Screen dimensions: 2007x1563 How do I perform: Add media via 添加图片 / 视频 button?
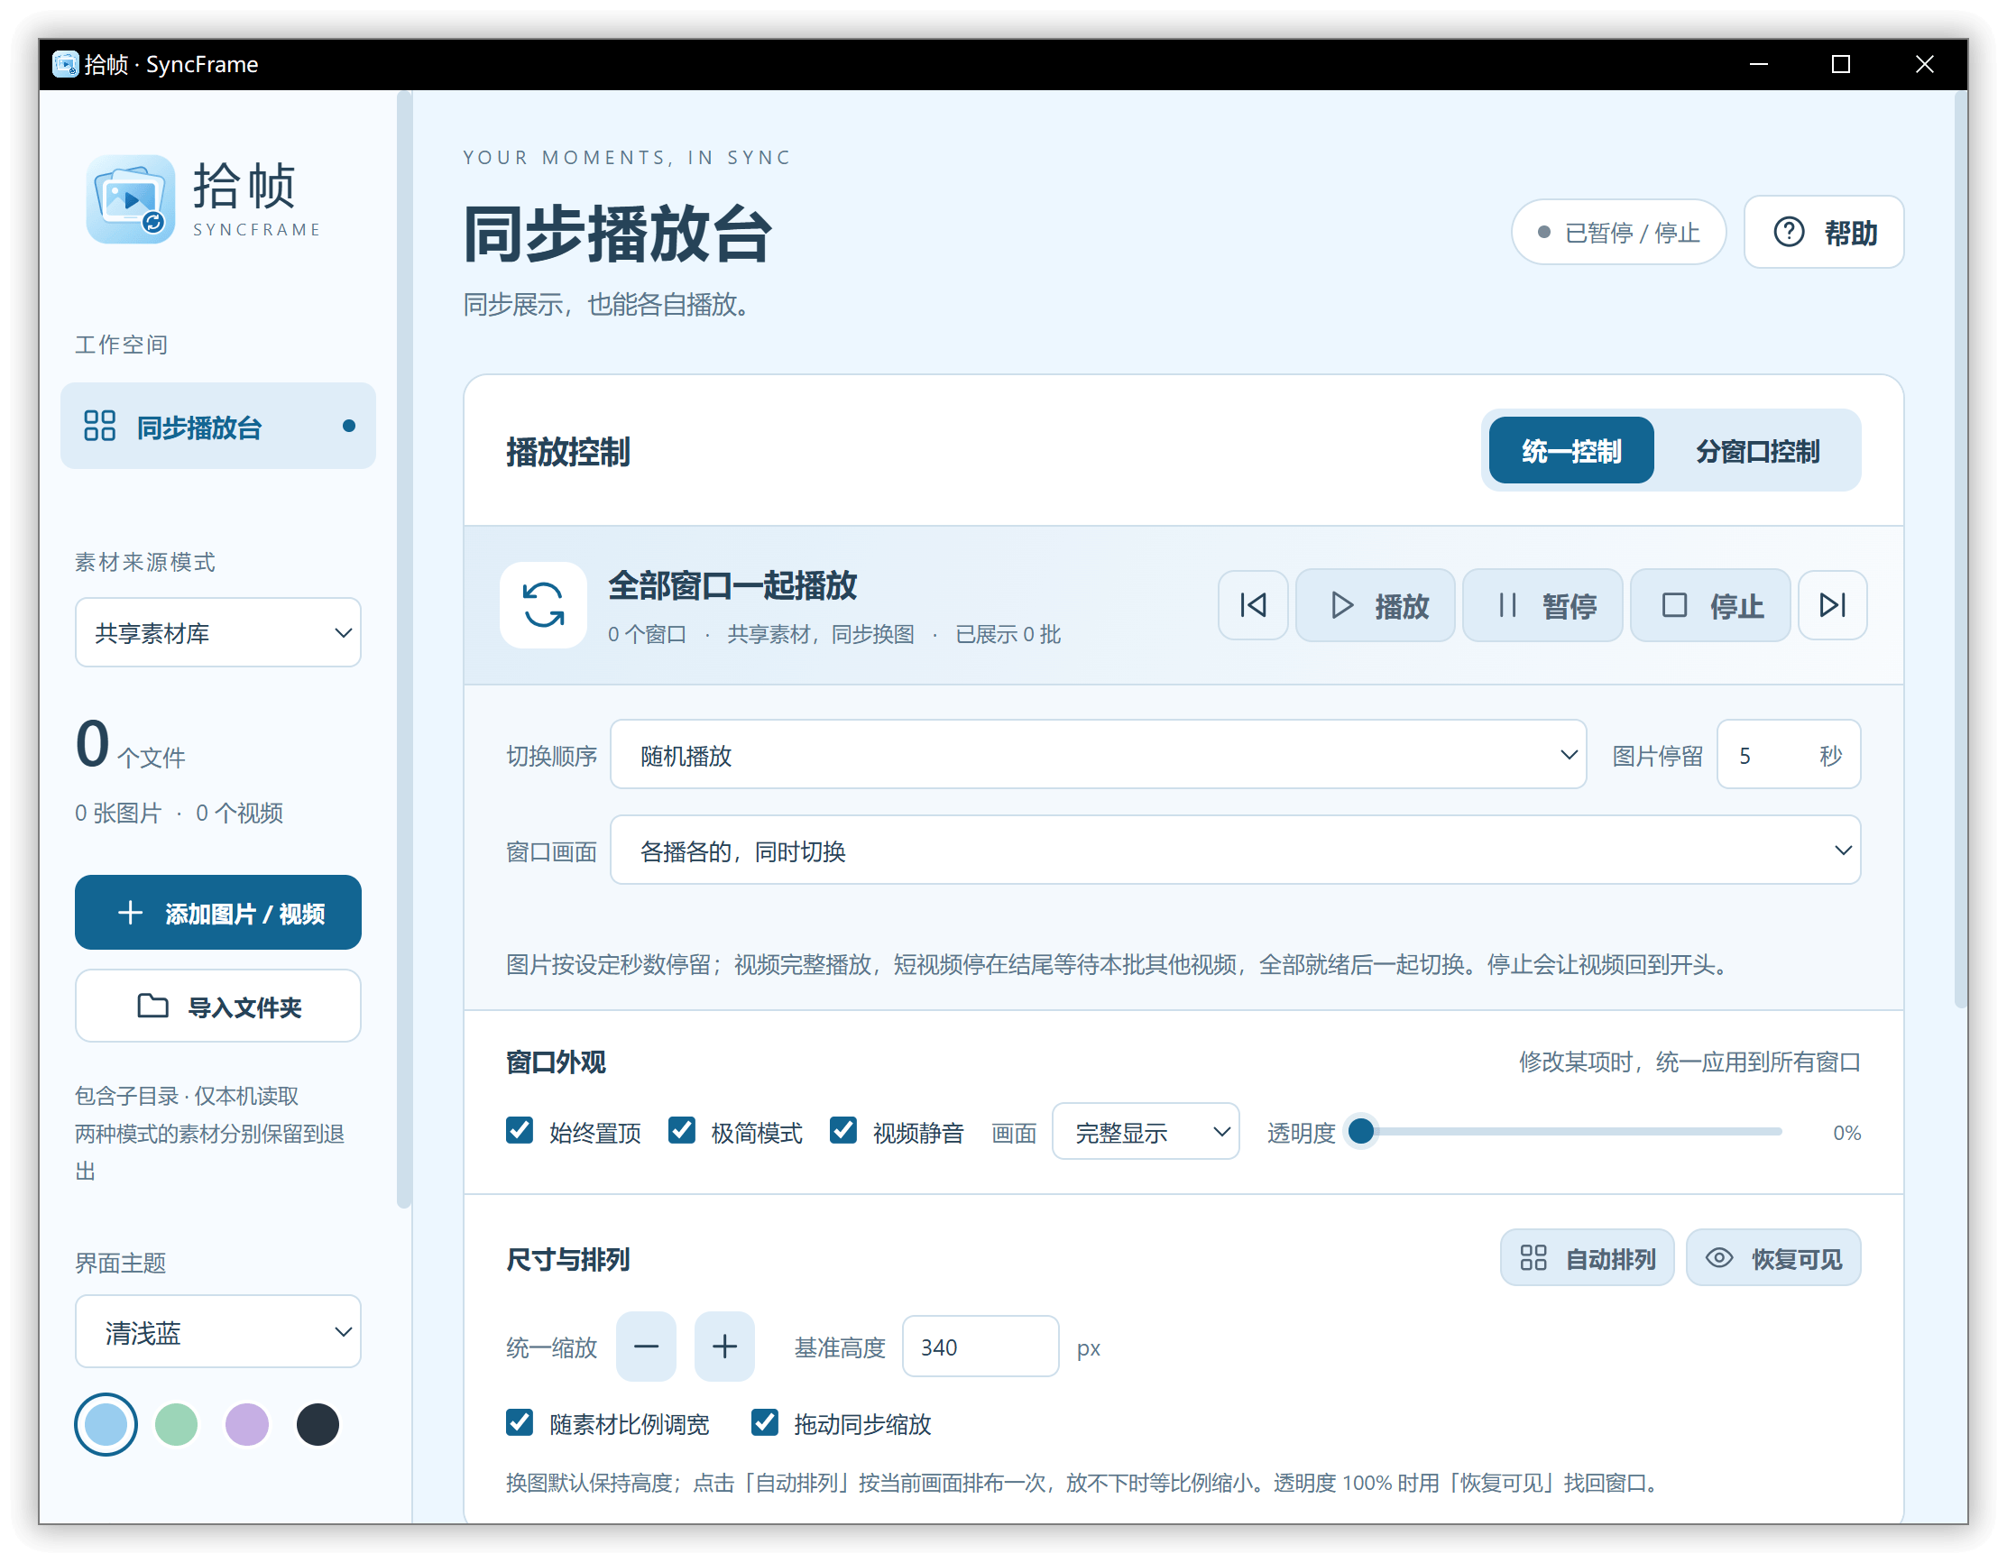coord(217,914)
